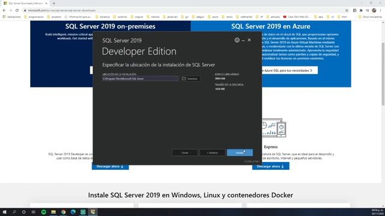Open Task View from the taskbar

click(34, 212)
